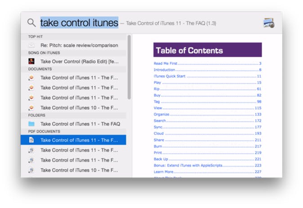The height and width of the screenshot is (208, 303).
Task: Open the 'Search' chapter link in the contents
Action: (x=207, y=121)
